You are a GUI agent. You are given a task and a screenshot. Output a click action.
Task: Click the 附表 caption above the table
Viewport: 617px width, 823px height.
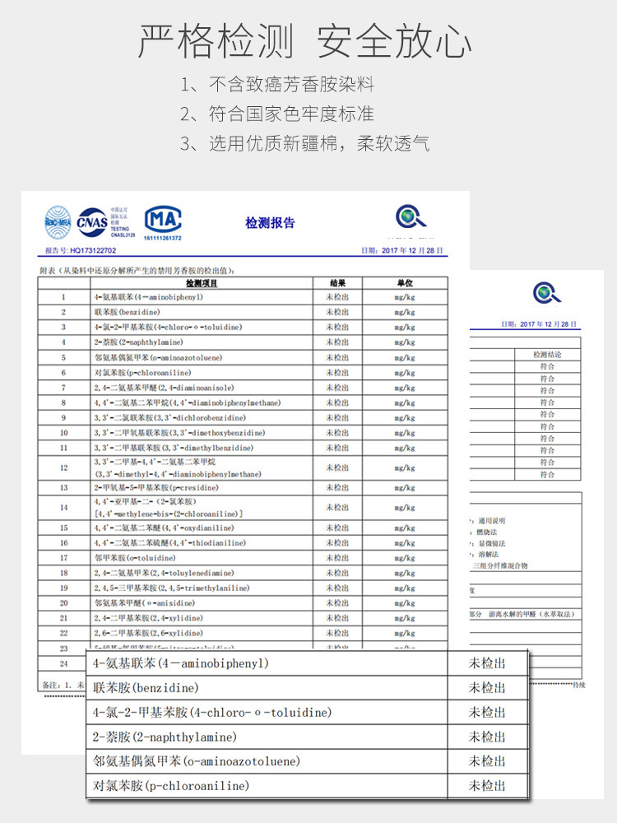(x=137, y=270)
